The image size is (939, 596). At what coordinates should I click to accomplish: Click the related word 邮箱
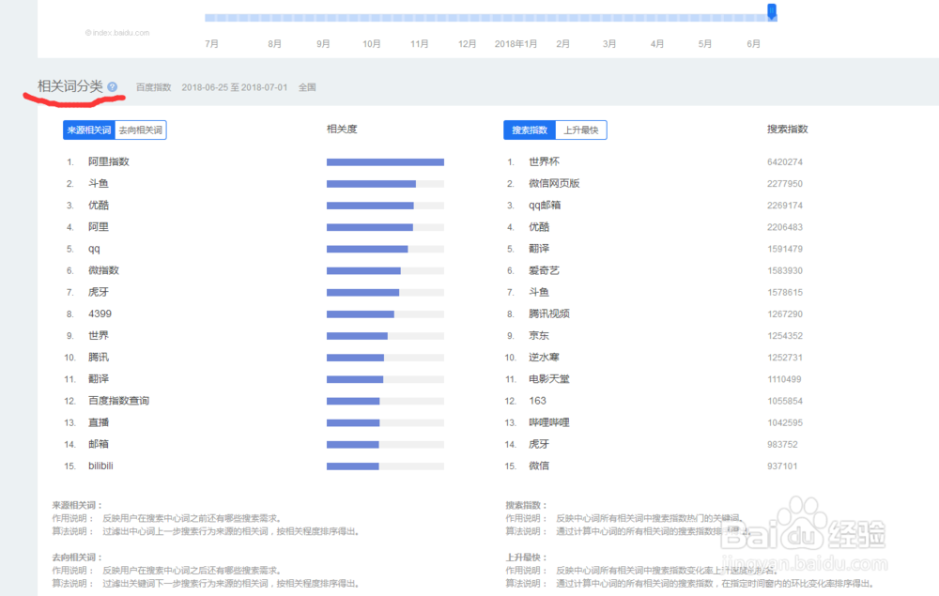coord(99,444)
